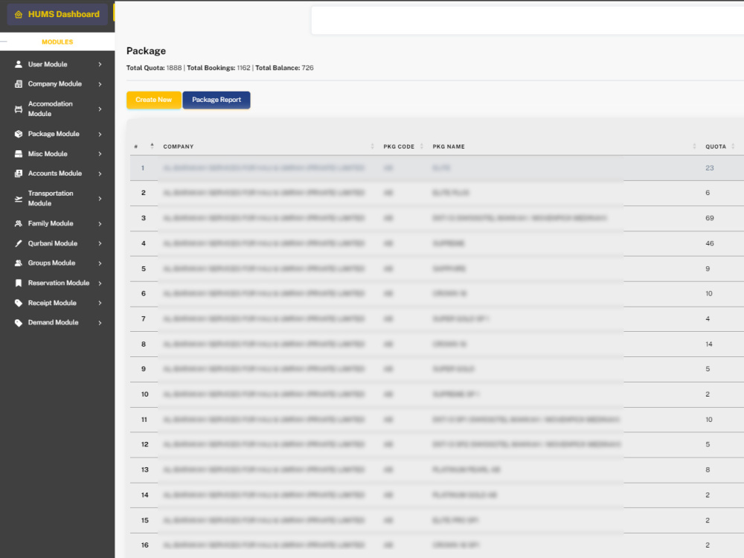This screenshot has height=558, width=744.
Task: Expand the Groups Module chevron
Action: click(100, 263)
